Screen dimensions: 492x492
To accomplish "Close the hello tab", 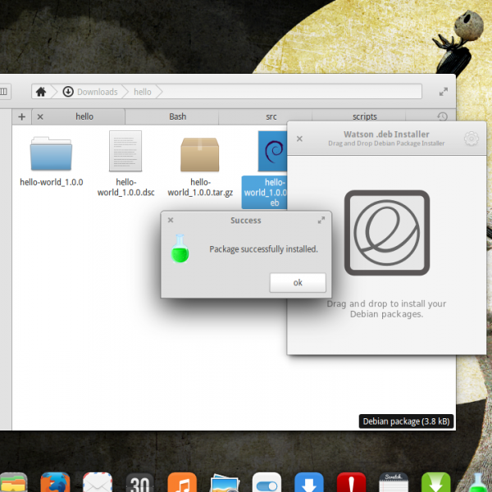I will (x=40, y=116).
